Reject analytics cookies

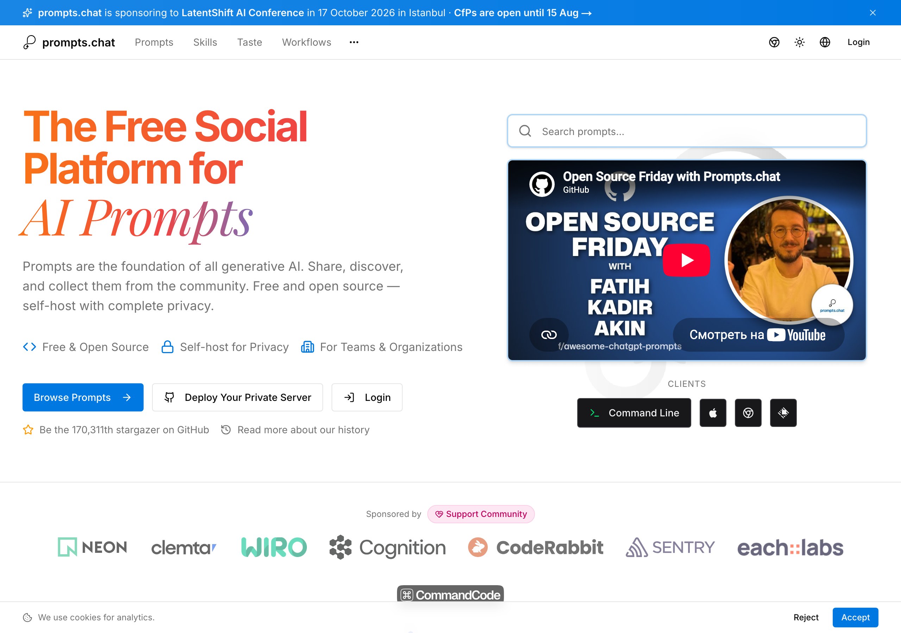pyautogui.click(x=806, y=617)
